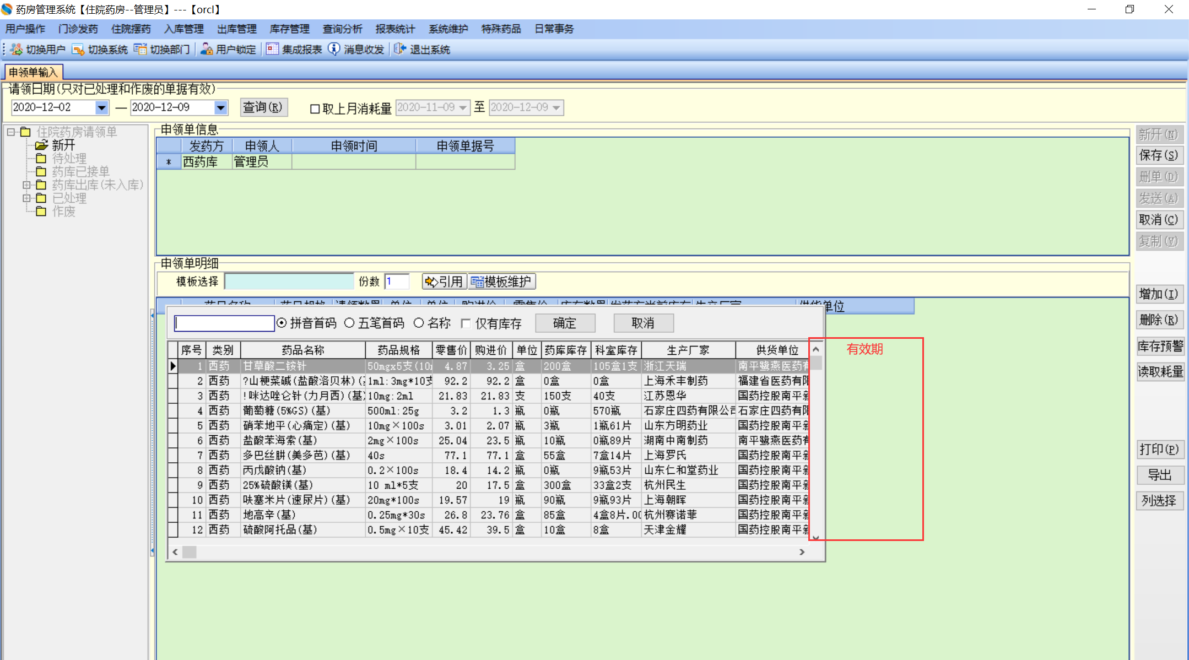Image resolution: width=1189 pixels, height=660 pixels.
Task: Click the 保存(S) button
Action: [1159, 155]
